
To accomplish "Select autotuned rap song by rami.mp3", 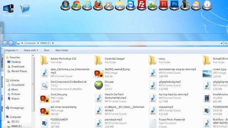I will click(x=173, y=73).
